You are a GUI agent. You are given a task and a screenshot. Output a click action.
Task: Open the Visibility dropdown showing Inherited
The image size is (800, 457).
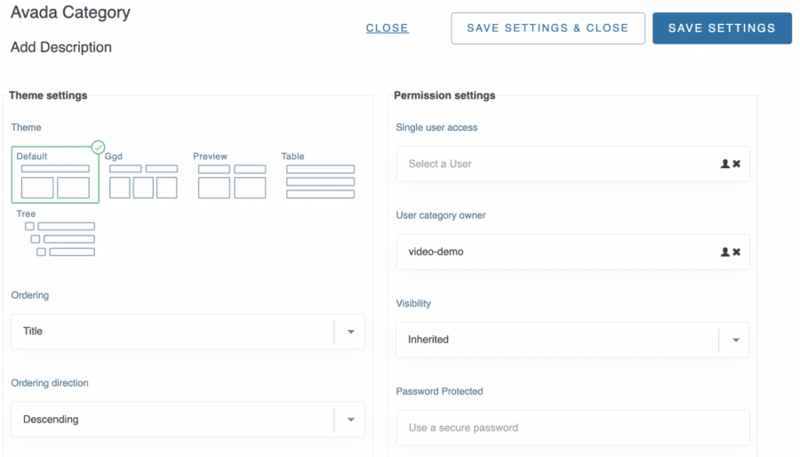tap(572, 340)
